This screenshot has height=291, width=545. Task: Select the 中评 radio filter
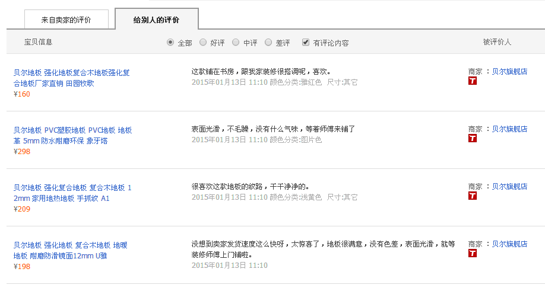[x=236, y=43]
